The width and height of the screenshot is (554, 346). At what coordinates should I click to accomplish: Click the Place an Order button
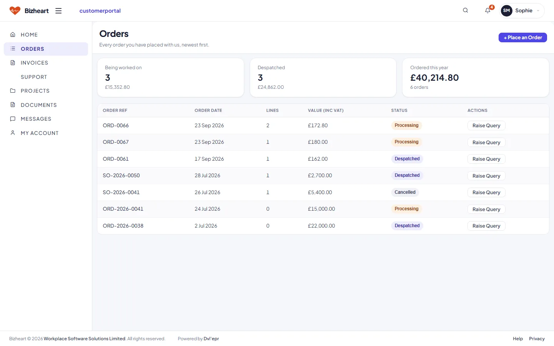pos(523,37)
